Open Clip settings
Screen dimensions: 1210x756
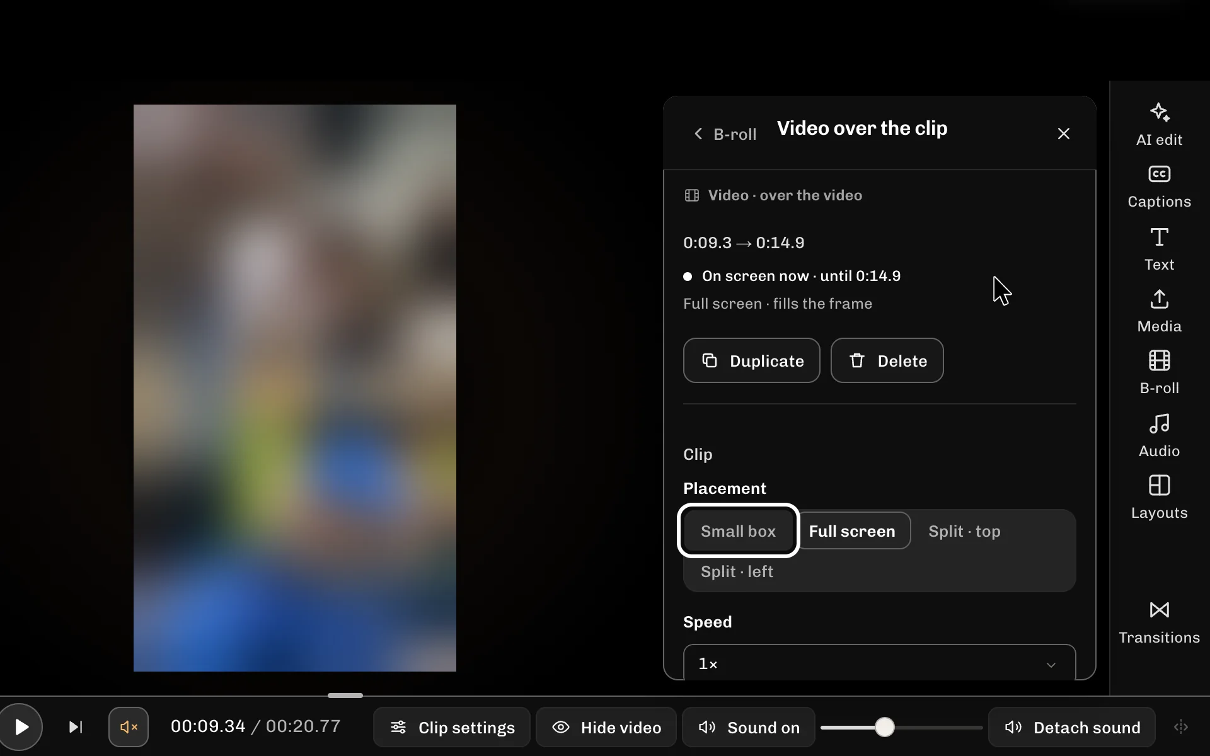452,727
